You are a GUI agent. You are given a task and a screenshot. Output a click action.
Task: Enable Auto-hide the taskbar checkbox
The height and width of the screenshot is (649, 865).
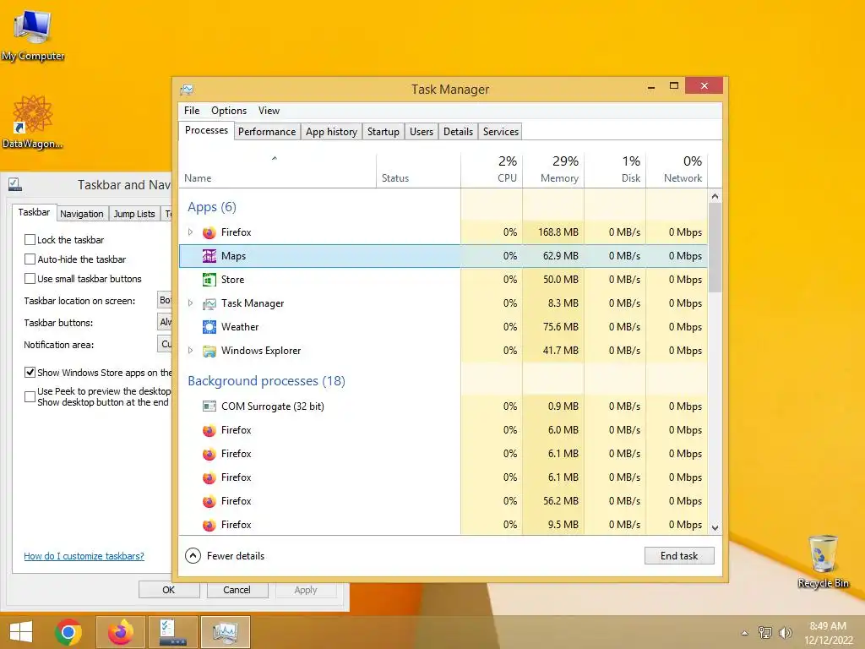(x=30, y=259)
